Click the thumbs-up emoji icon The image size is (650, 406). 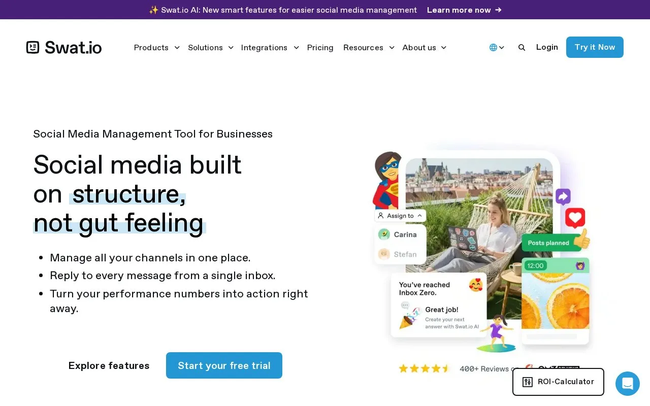click(x=582, y=239)
